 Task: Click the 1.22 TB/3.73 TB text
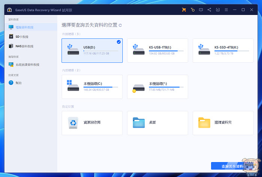[x=224, y=53]
